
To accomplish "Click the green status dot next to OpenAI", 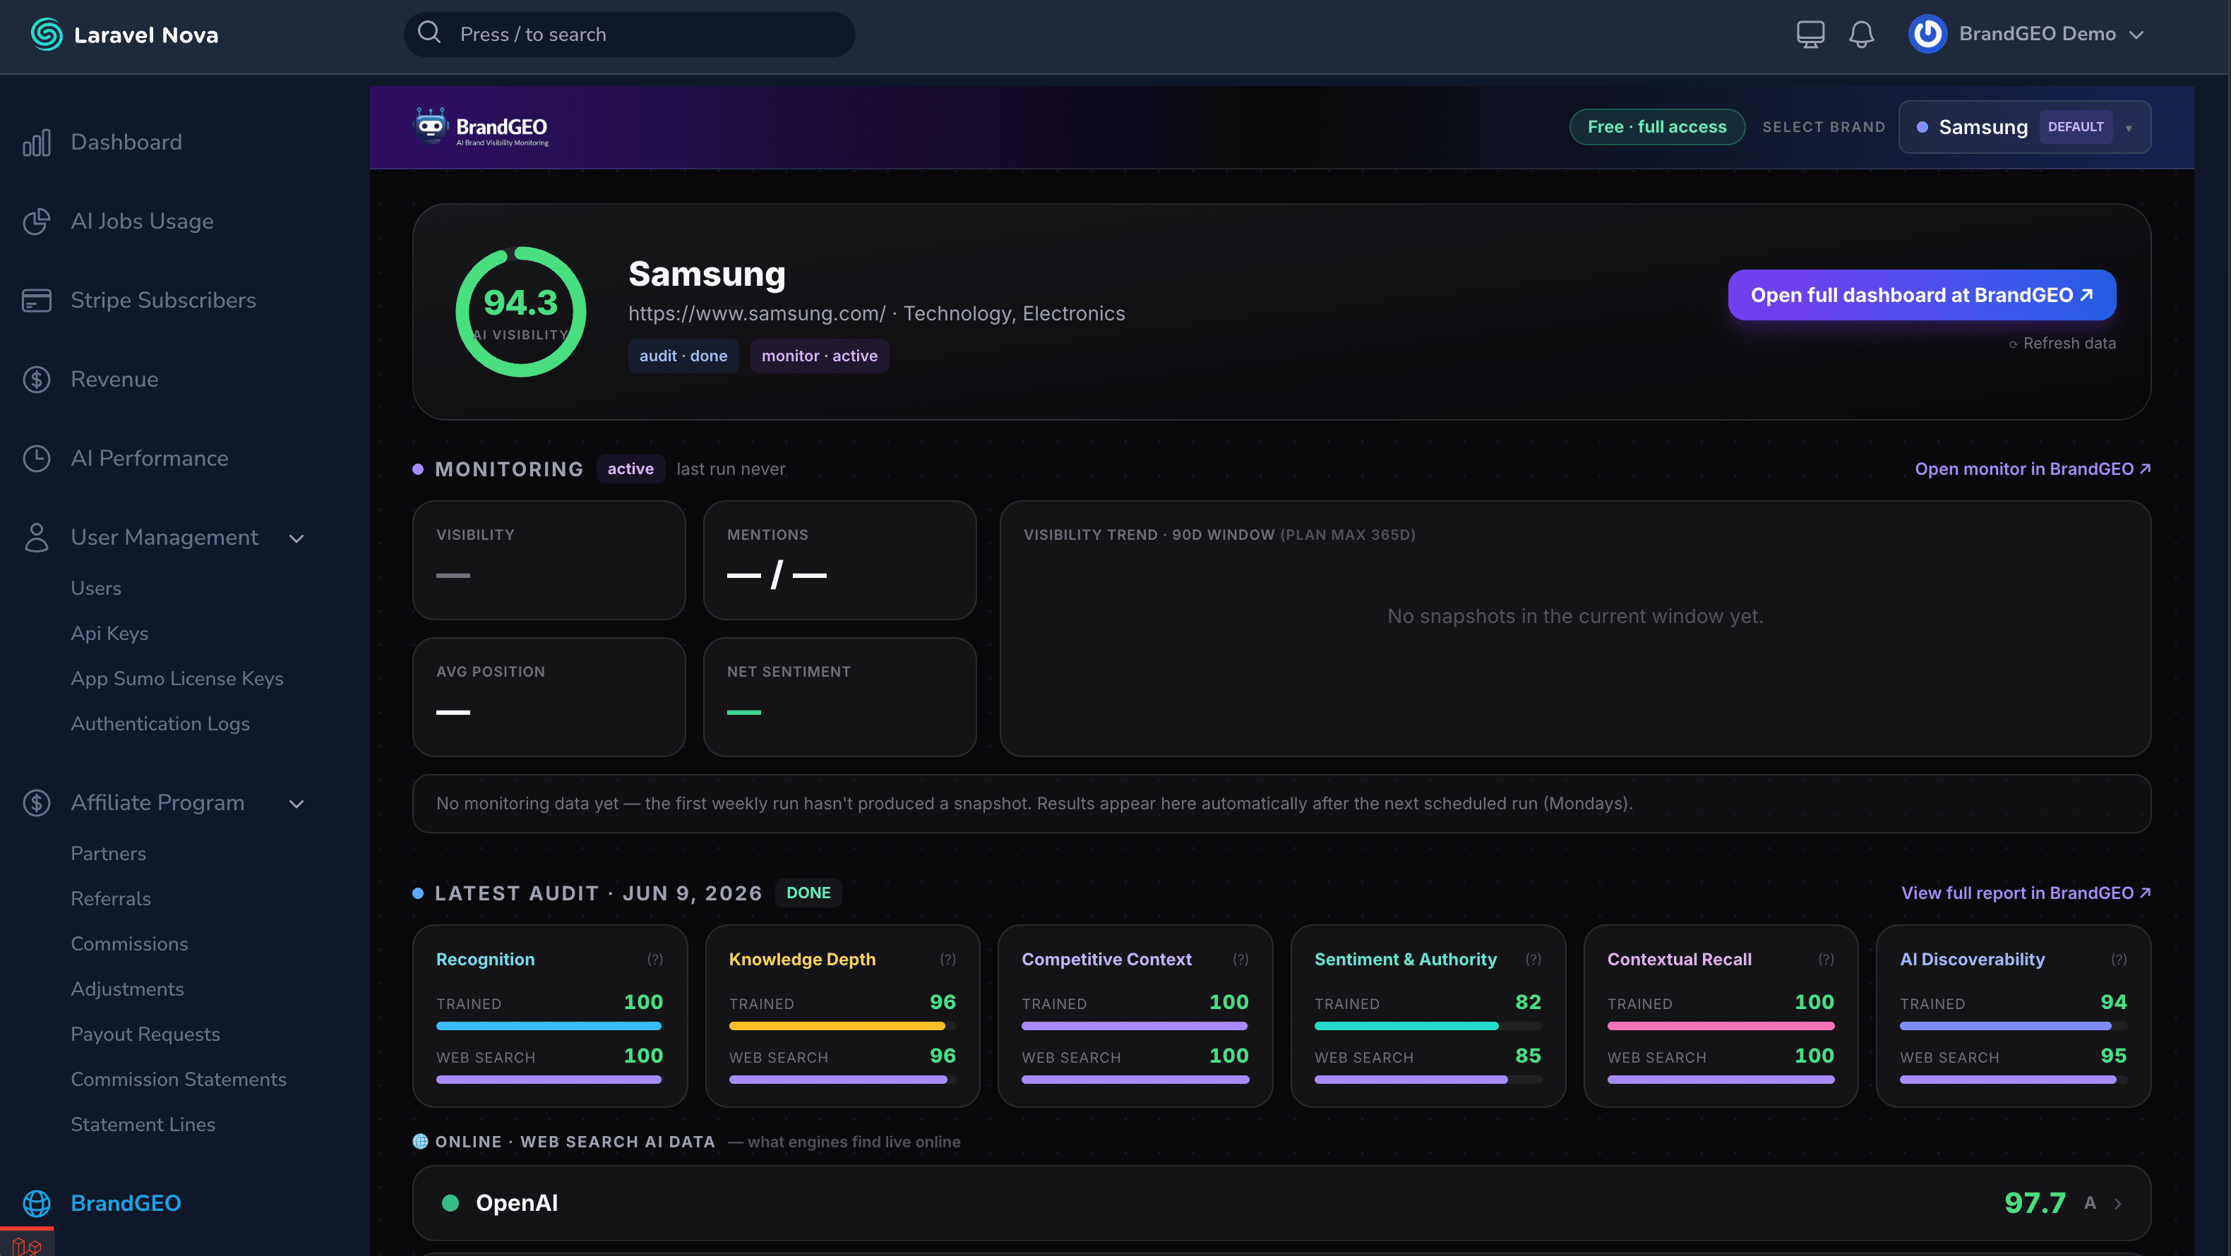I will pos(450,1202).
